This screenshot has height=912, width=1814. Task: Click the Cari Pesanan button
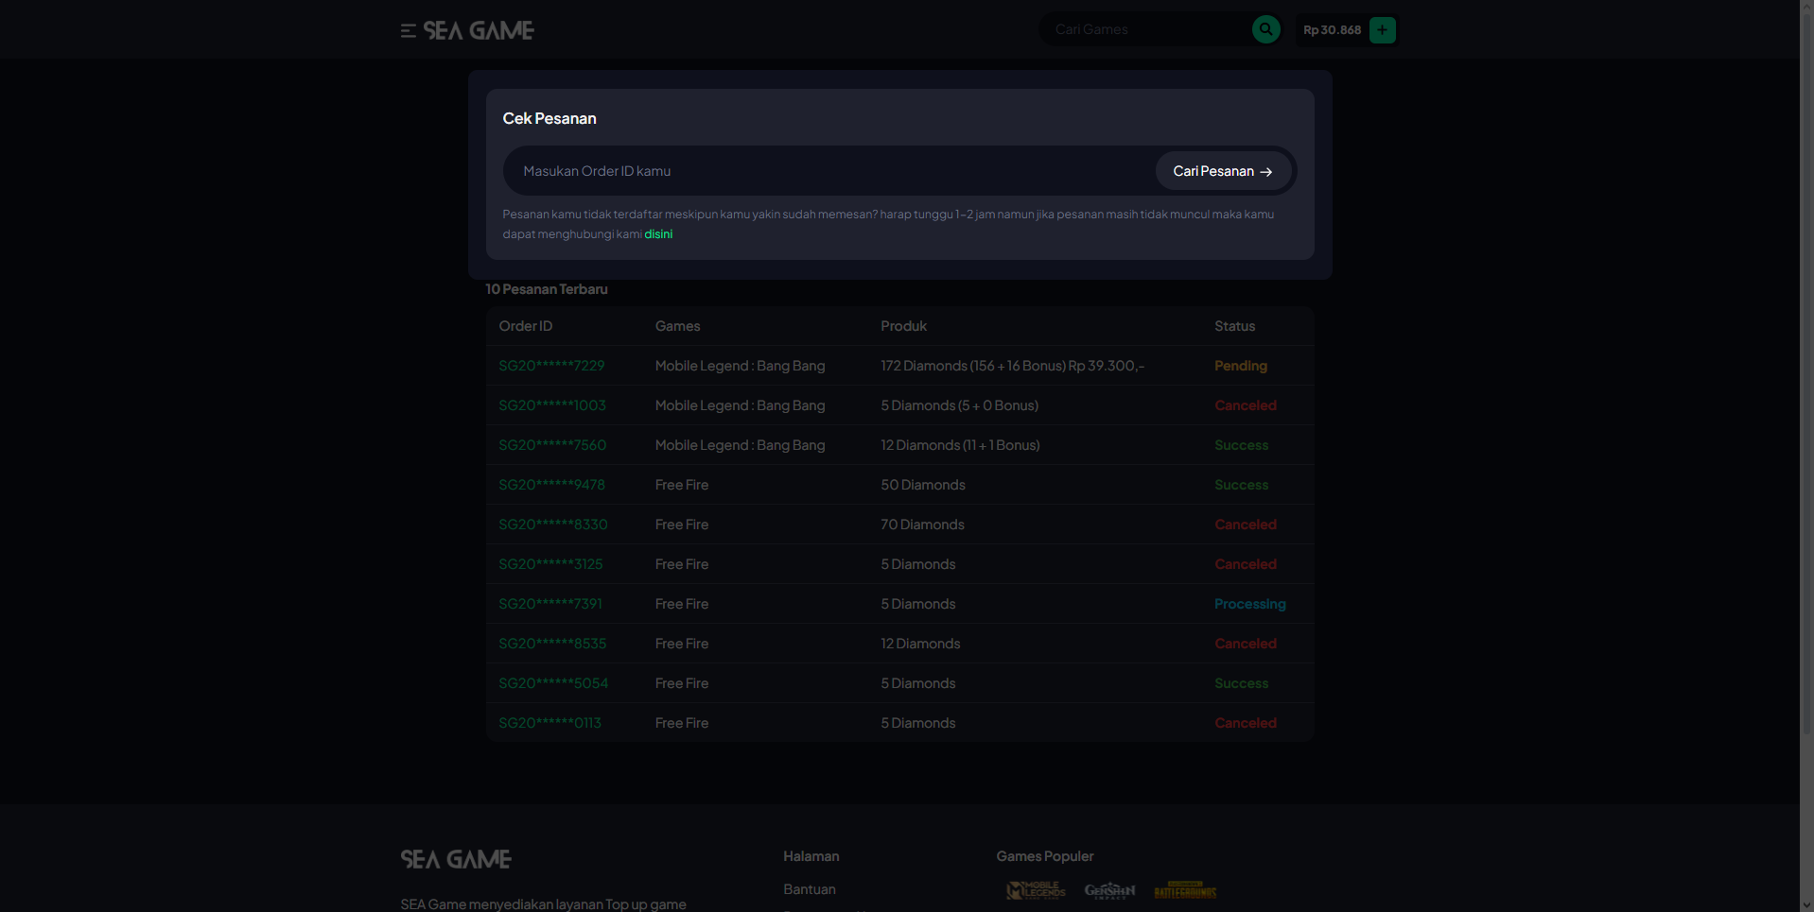coord(1223,171)
